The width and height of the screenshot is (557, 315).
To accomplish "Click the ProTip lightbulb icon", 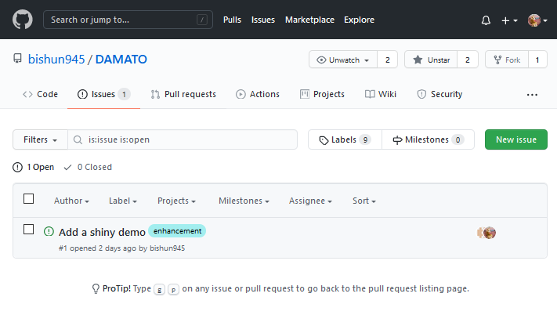I will pyautogui.click(x=96, y=288).
